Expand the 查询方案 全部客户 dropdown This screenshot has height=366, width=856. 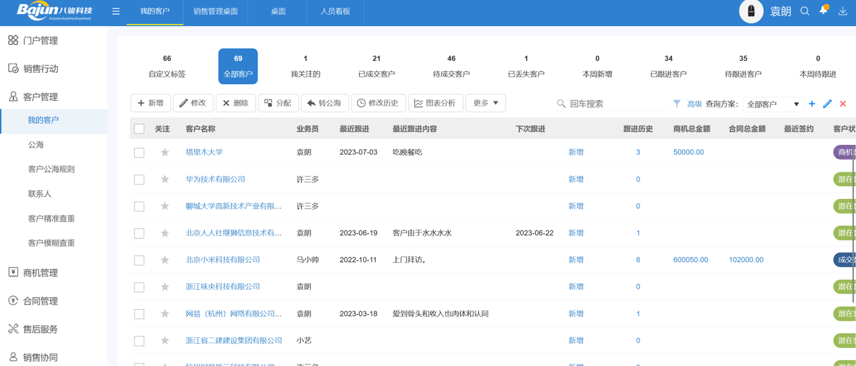click(772, 104)
